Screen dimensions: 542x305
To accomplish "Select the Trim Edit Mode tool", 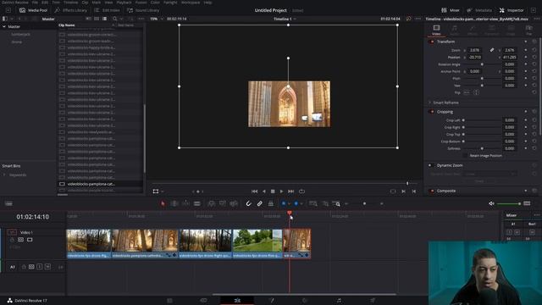I will tap(174, 203).
